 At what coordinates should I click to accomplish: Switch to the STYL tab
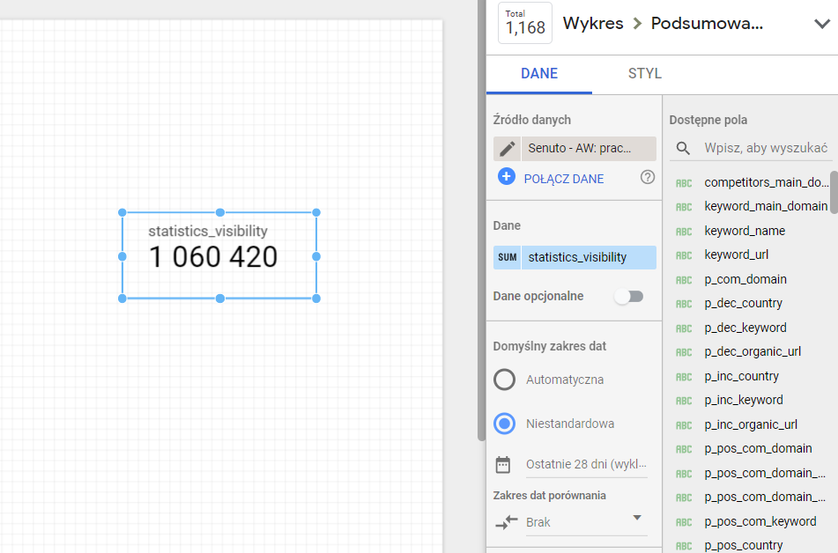coord(644,74)
